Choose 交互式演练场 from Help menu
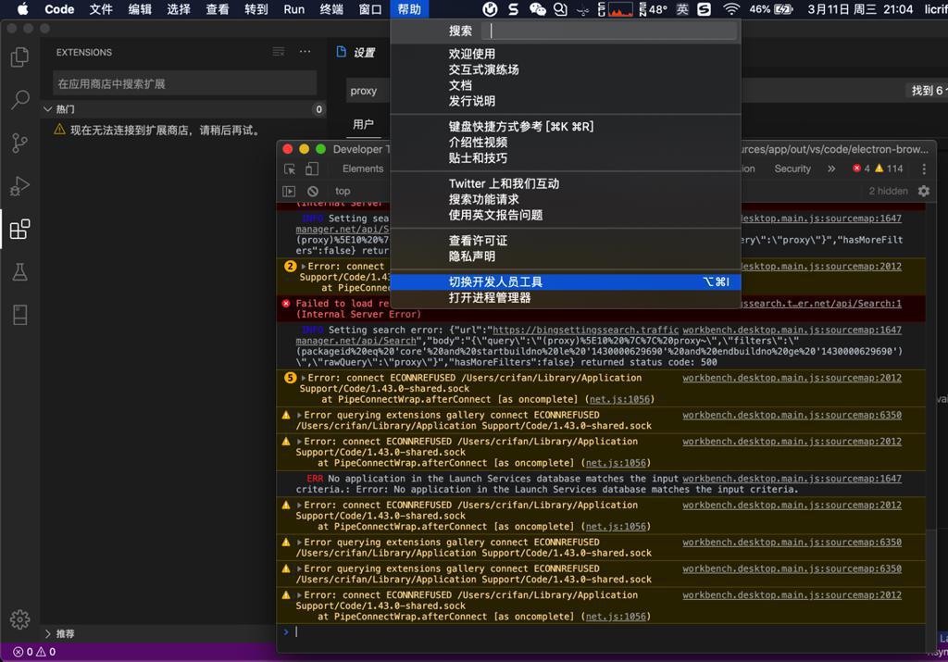The image size is (948, 662). coord(566,69)
